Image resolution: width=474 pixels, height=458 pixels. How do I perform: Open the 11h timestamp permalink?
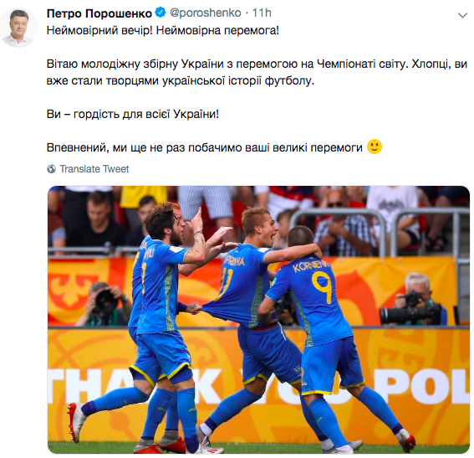tap(262, 13)
